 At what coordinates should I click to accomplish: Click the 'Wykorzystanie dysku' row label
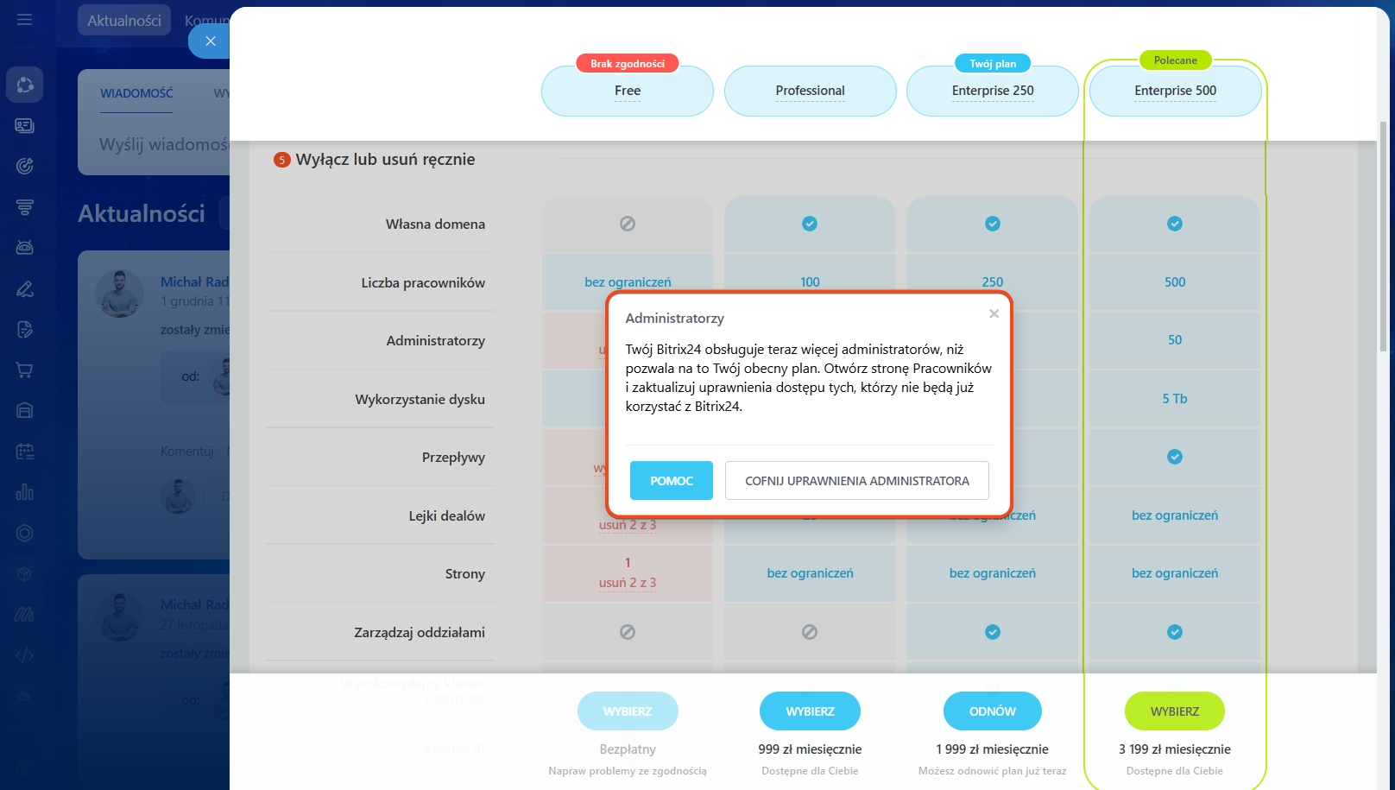click(x=420, y=399)
